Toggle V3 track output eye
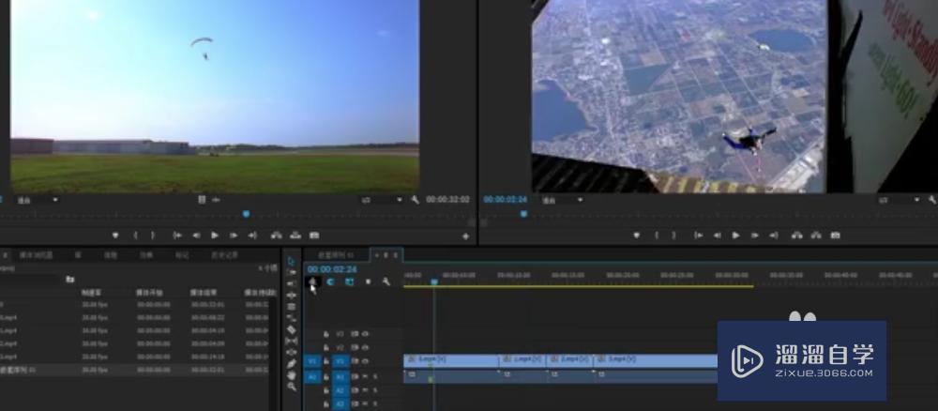This screenshot has width=938, height=411. coord(366,334)
